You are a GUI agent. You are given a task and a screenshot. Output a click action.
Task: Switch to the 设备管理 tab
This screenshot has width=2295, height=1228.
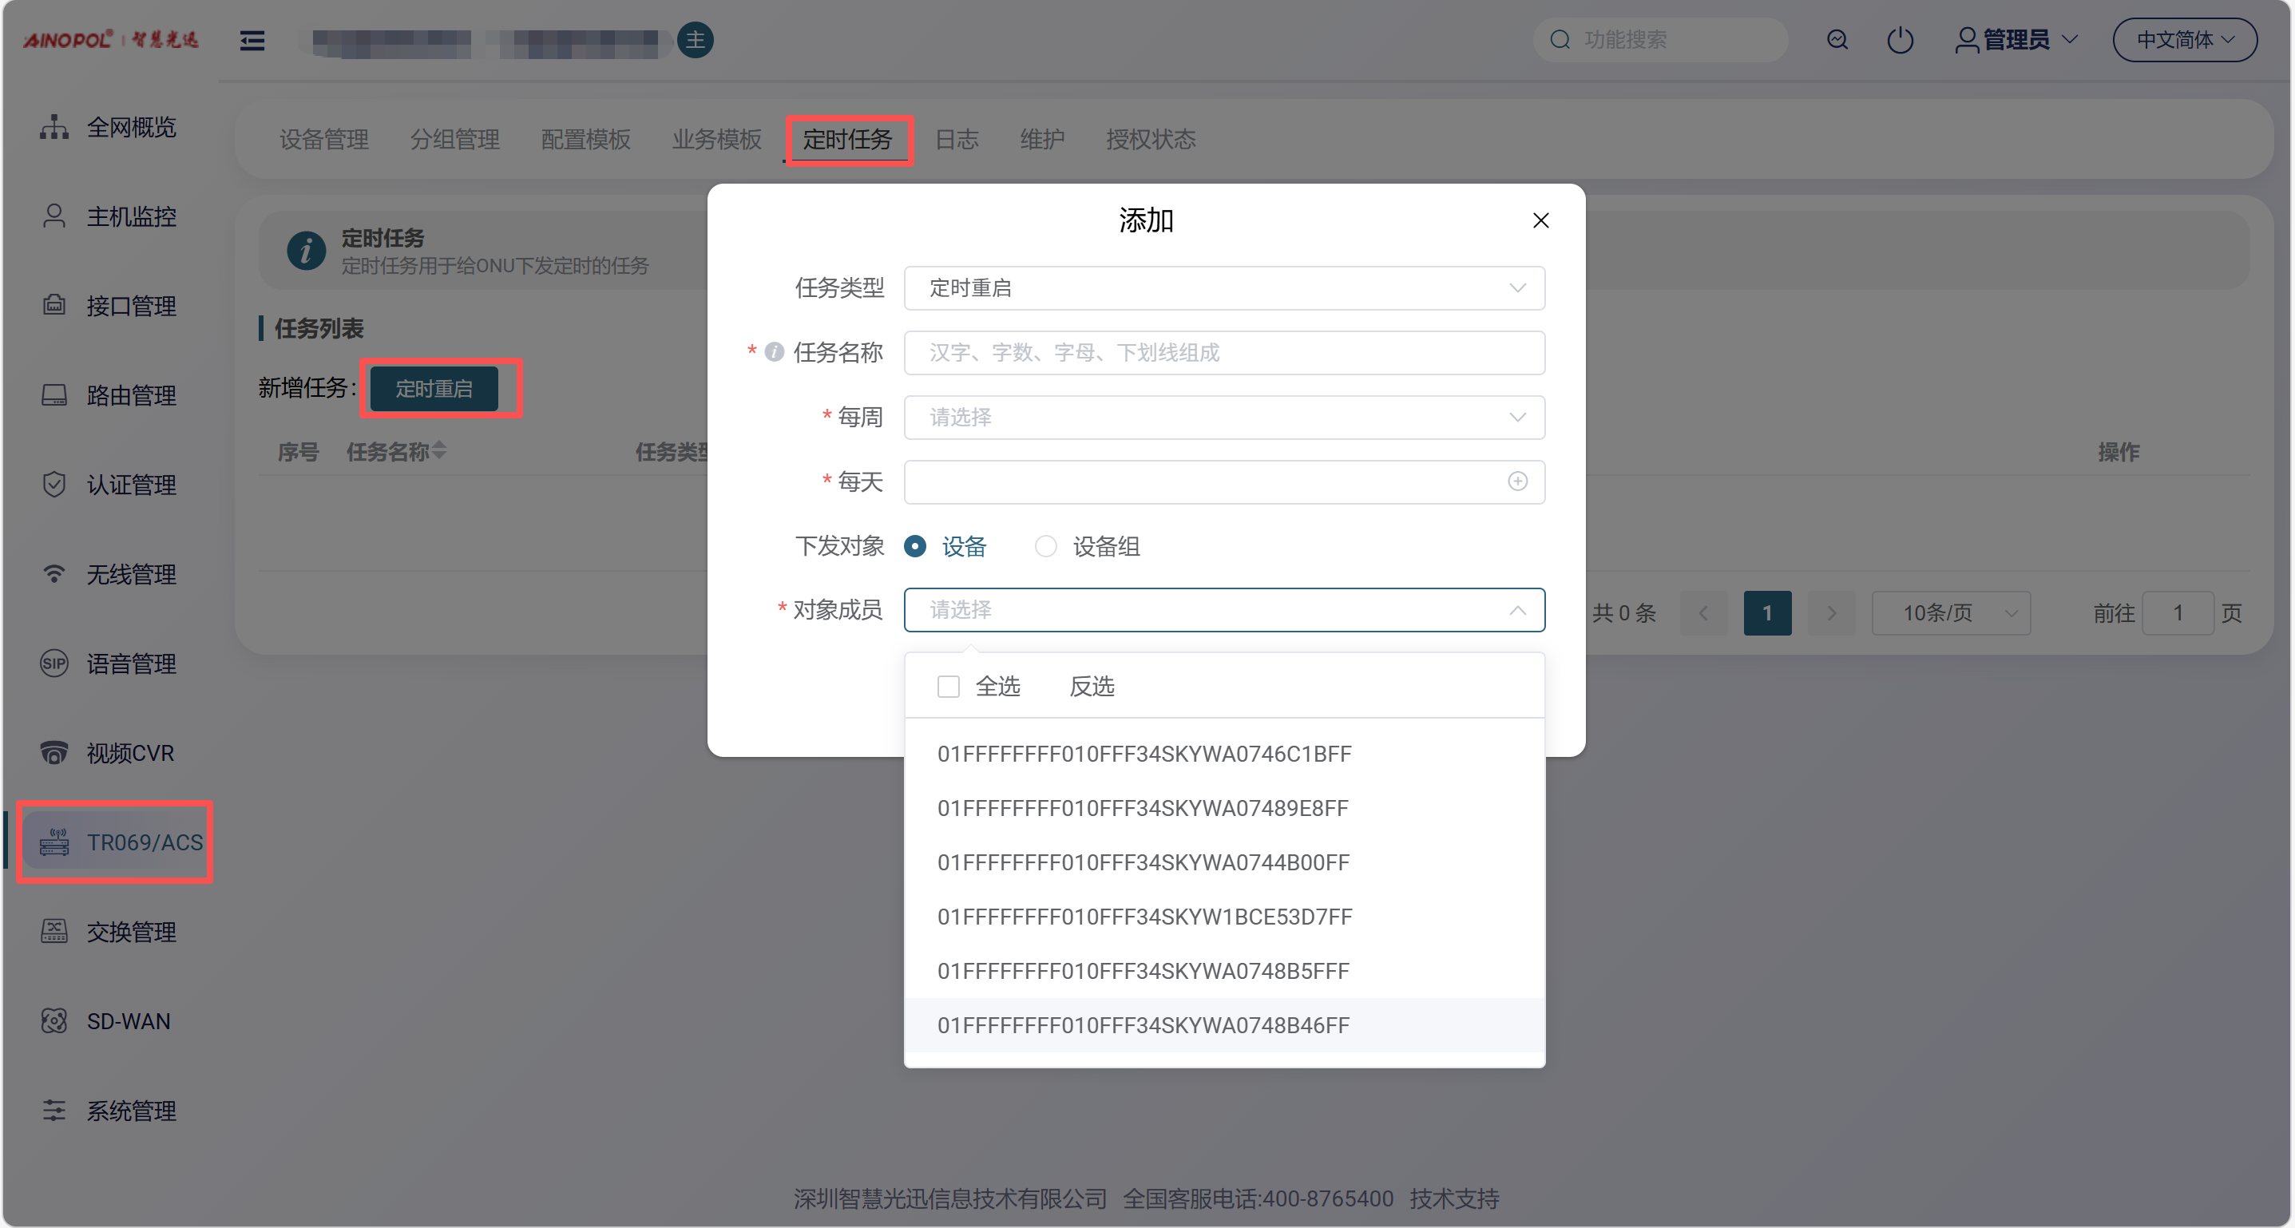(x=323, y=140)
